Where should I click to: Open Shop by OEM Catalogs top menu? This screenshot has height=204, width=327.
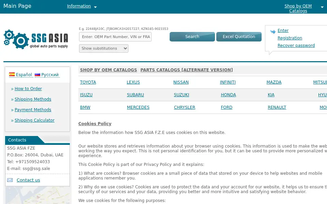[298, 8]
